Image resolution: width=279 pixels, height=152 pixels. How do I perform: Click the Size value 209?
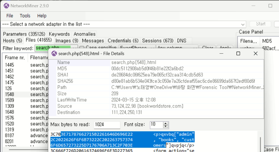(x=115, y=94)
